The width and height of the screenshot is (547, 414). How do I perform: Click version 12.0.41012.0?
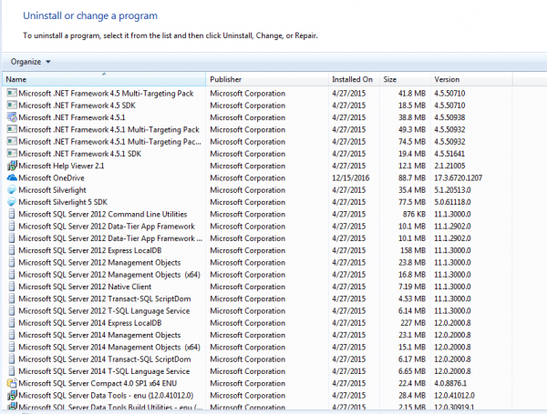pos(454,395)
